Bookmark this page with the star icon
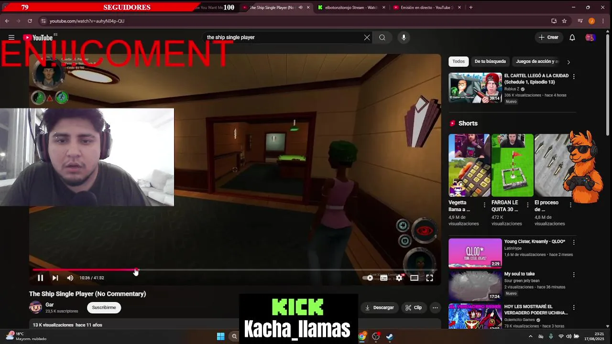The image size is (612, 344). point(564,21)
